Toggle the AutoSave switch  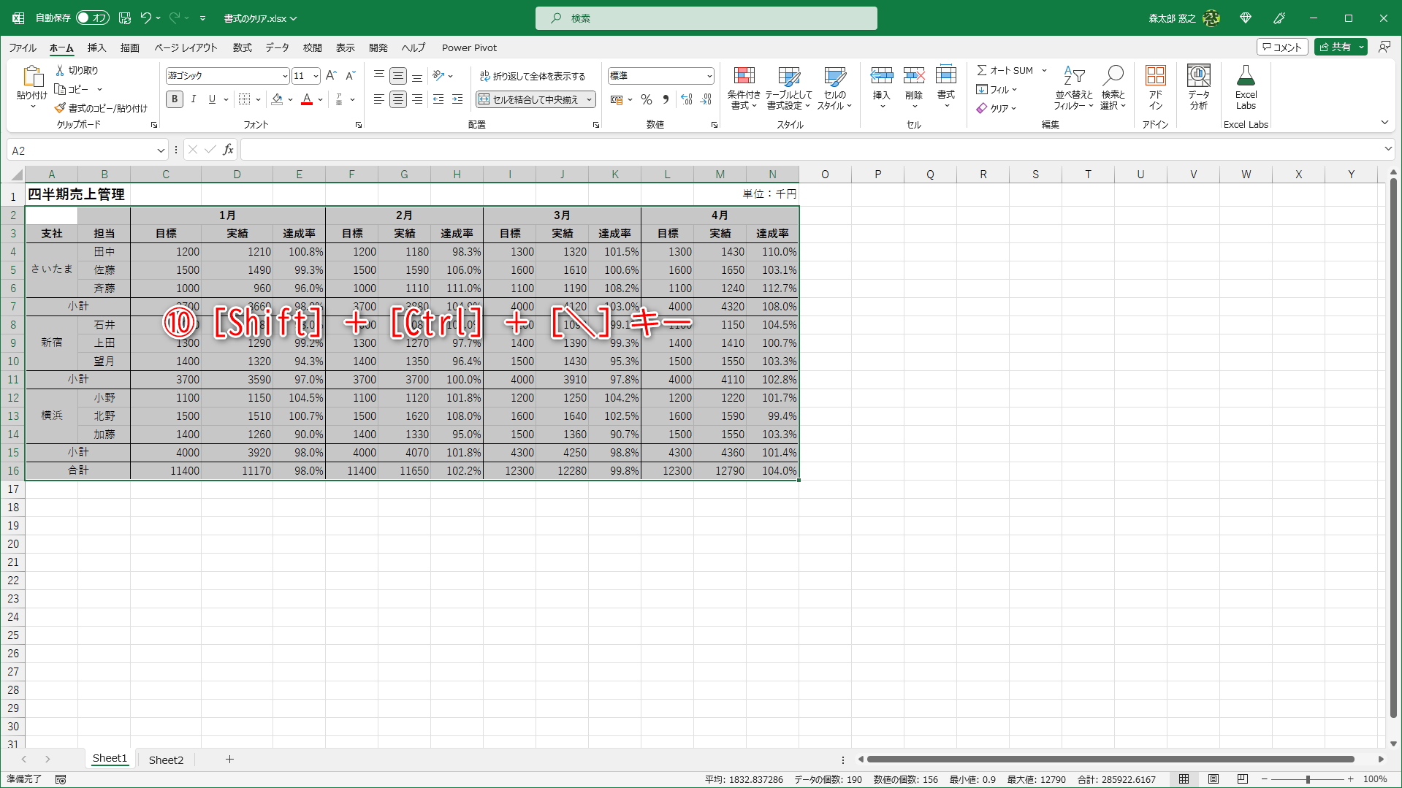coord(93,18)
